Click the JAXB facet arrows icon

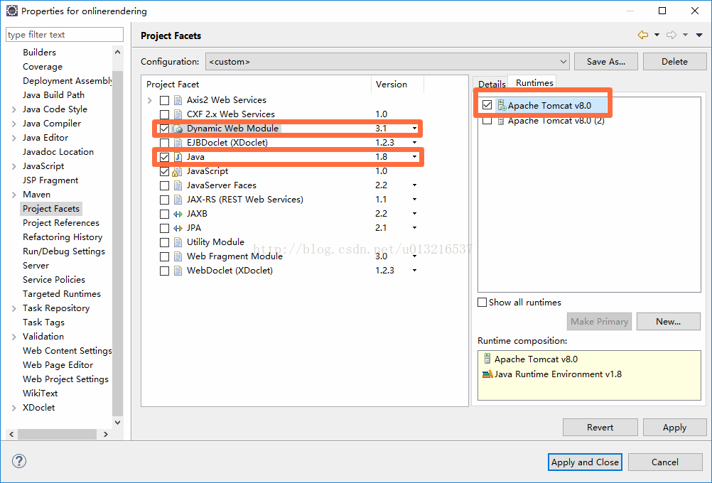(x=178, y=214)
